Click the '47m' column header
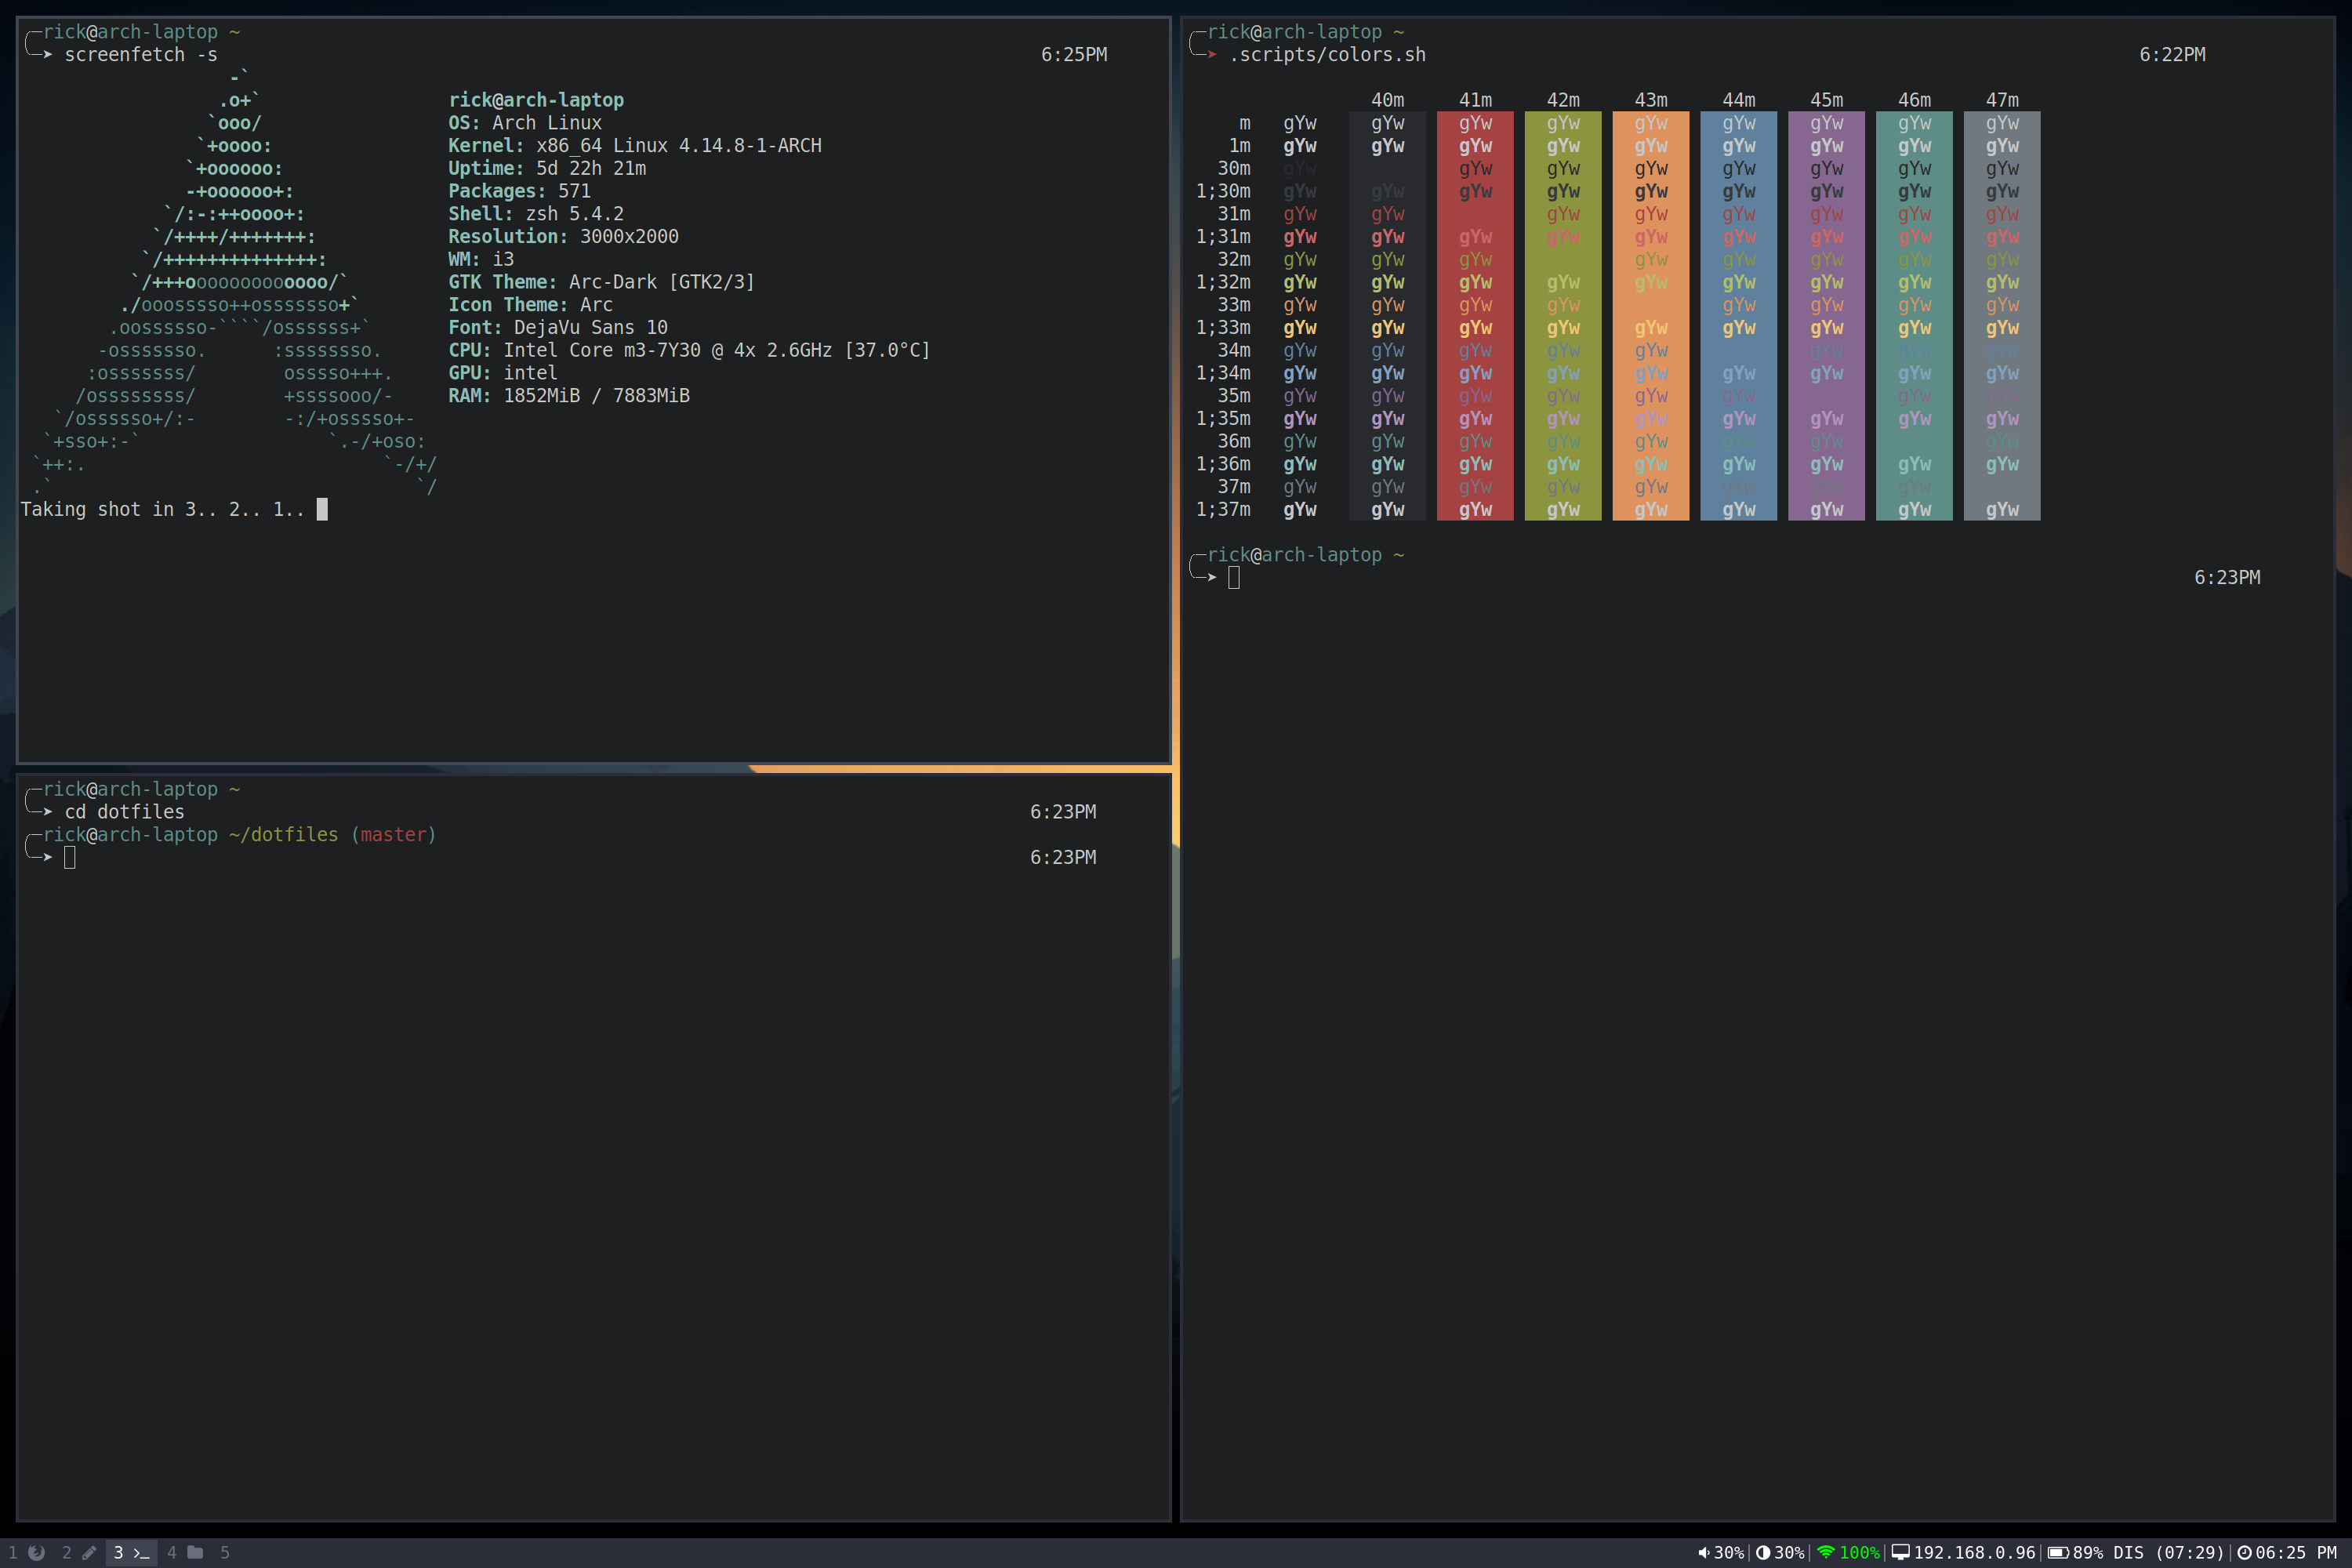This screenshot has width=2352, height=1568. 2002,100
